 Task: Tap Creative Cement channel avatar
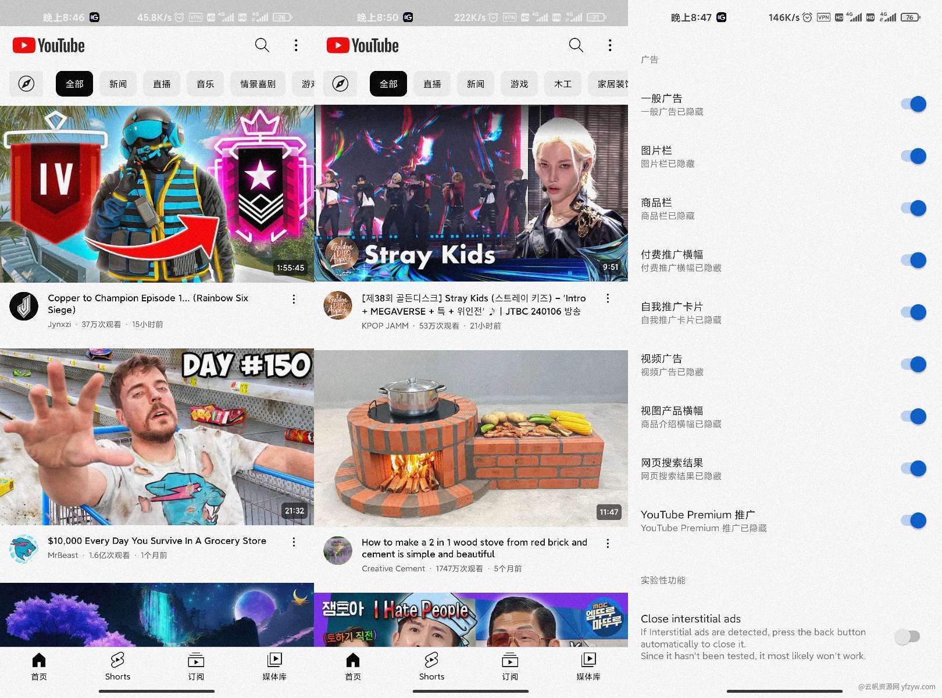tap(338, 550)
